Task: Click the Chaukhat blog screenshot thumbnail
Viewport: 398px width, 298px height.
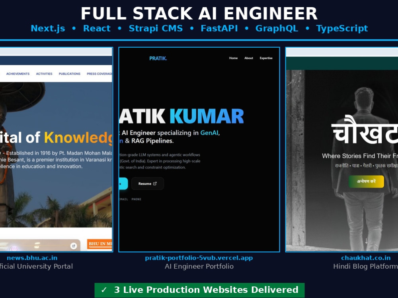Action: click(342, 149)
